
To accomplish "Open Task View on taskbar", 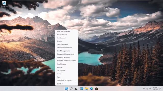I will coord(76,89).
